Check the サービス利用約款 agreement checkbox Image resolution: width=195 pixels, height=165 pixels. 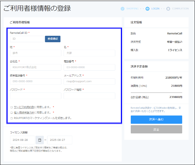point(12,107)
